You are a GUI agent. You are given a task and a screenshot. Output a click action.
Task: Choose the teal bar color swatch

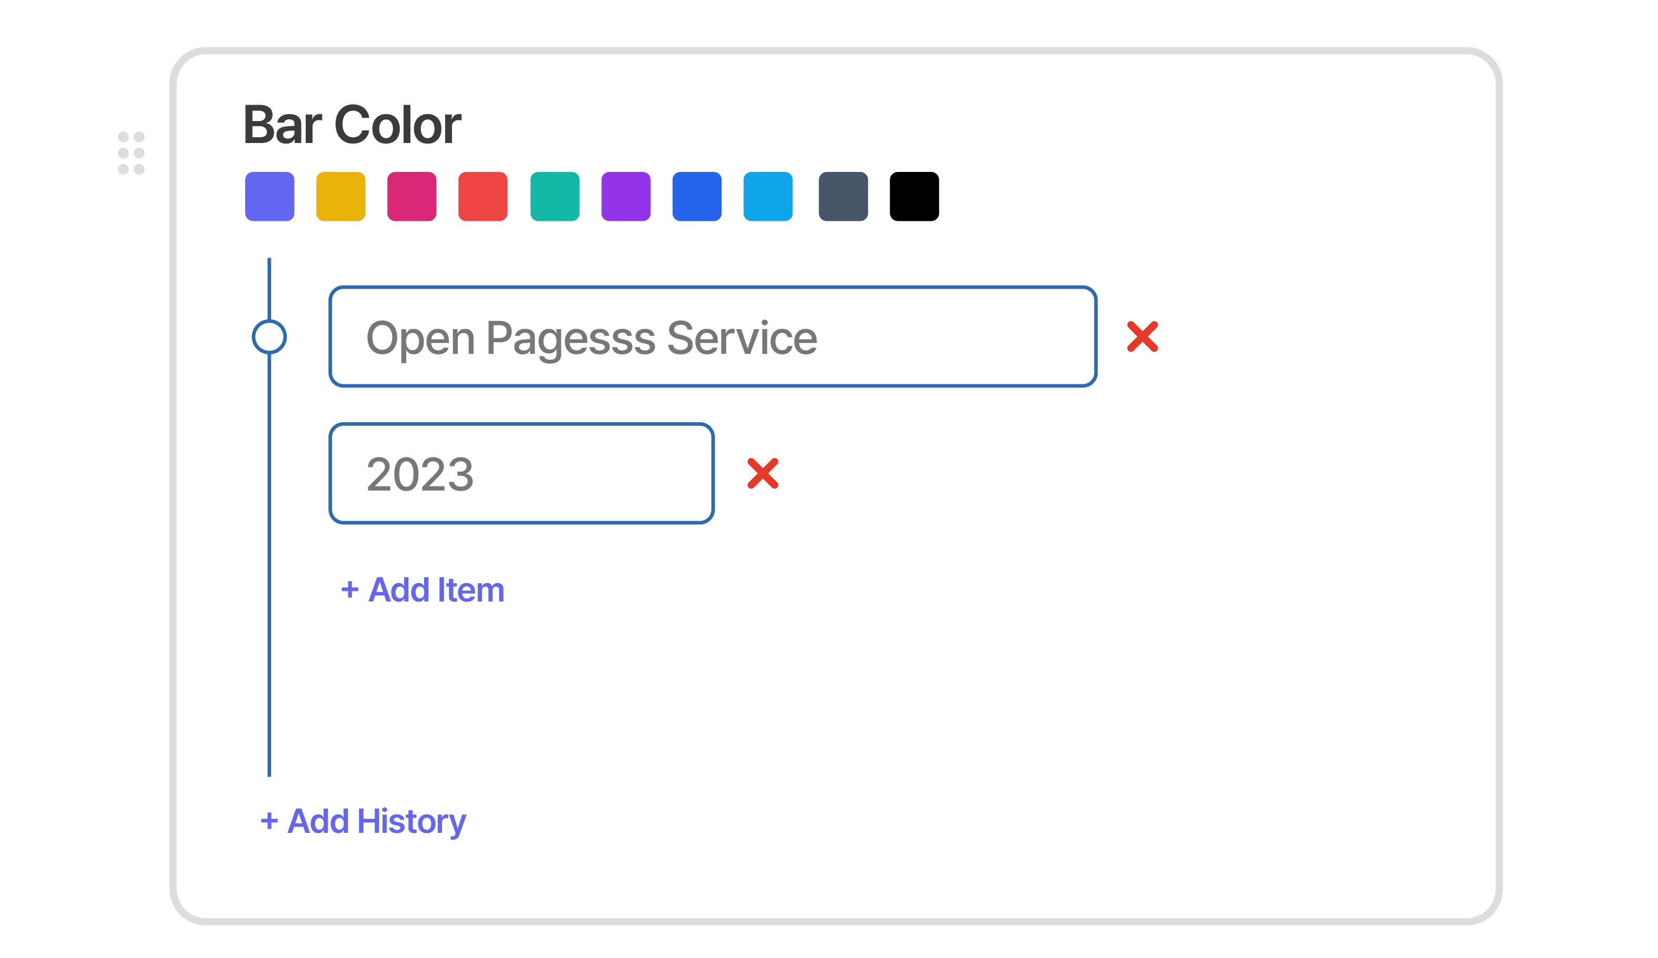555,197
